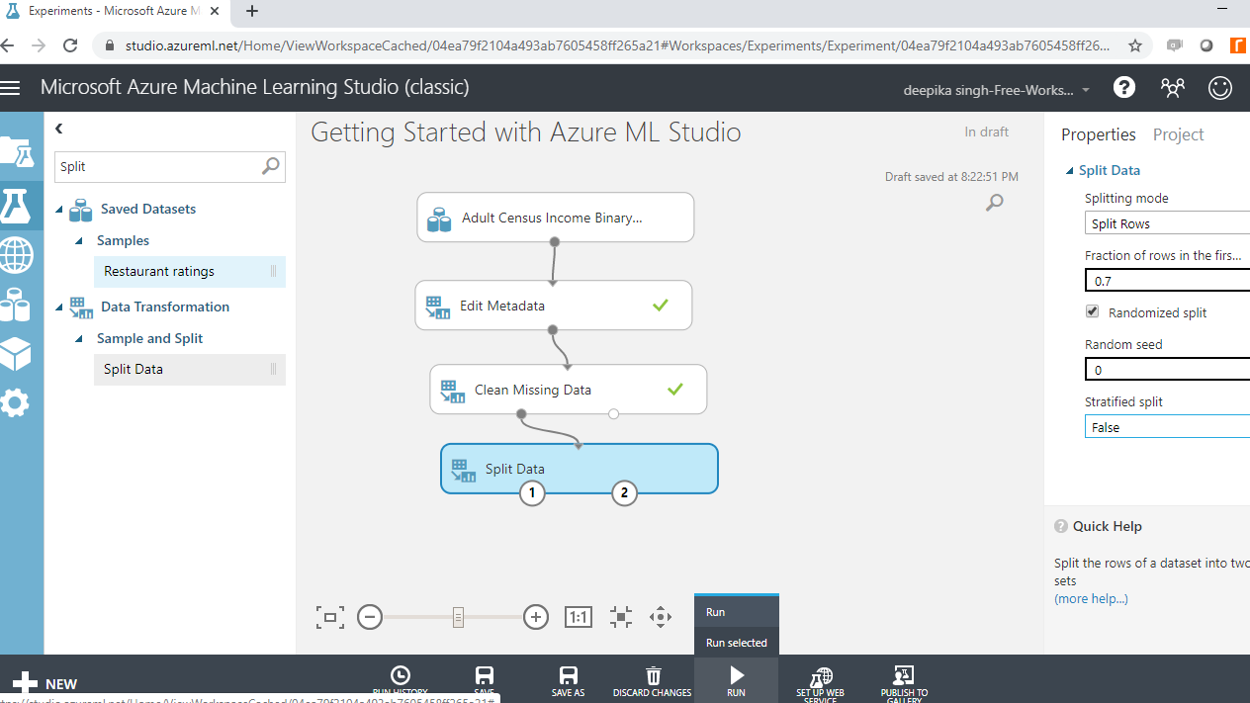Collapse the Split Data properties section
The width and height of the screenshot is (1250, 703).
pyautogui.click(x=1069, y=171)
